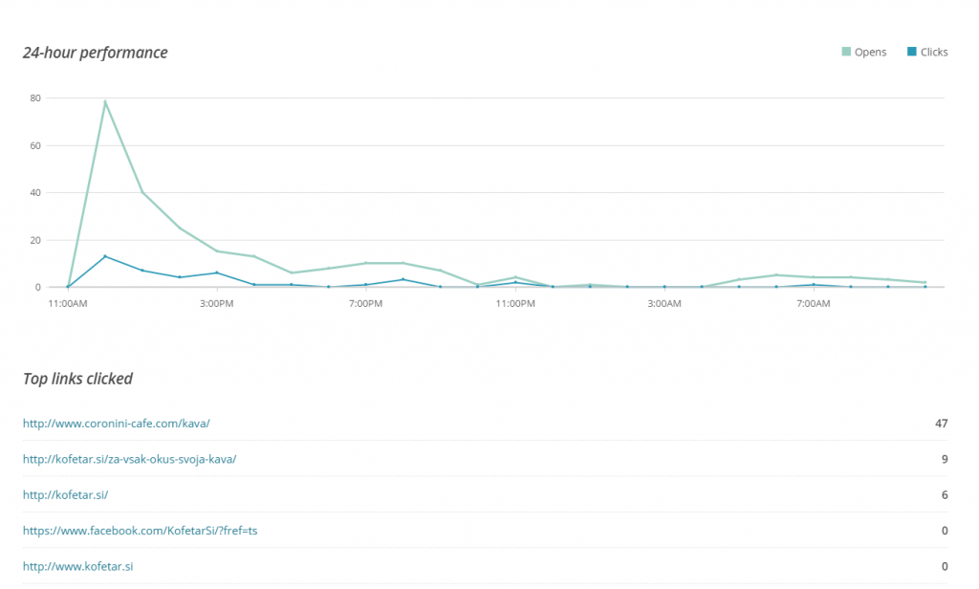The width and height of the screenshot is (979, 589).
Task: Click the 3:00PM Opens data point
Action: click(x=217, y=251)
